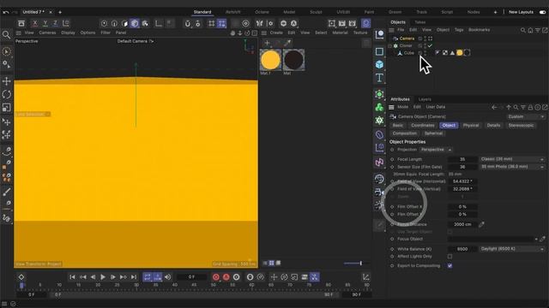
Task: Toggle the Z axis lock icon
Action: coord(55,23)
